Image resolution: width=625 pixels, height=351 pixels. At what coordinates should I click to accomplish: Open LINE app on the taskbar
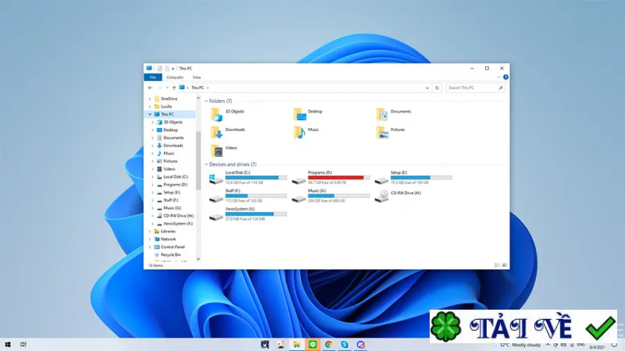coord(312,344)
